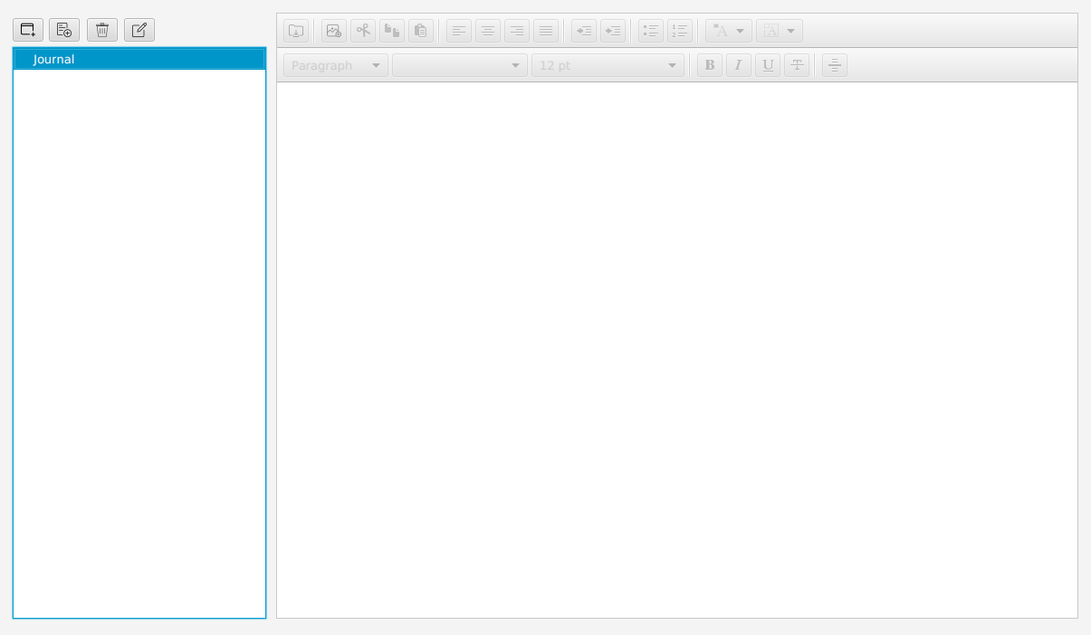Insert a horizontal rule

(x=835, y=65)
